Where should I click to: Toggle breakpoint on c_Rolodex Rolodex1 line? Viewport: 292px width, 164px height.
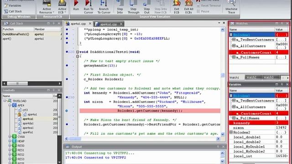[x=67, y=79]
